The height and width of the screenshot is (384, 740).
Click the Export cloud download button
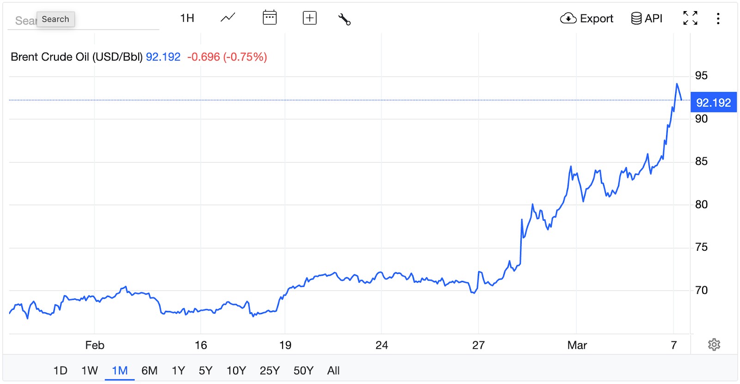pyautogui.click(x=586, y=19)
